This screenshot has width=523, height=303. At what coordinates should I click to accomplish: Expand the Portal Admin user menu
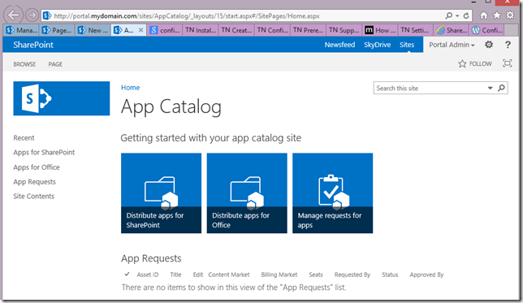[x=452, y=45]
